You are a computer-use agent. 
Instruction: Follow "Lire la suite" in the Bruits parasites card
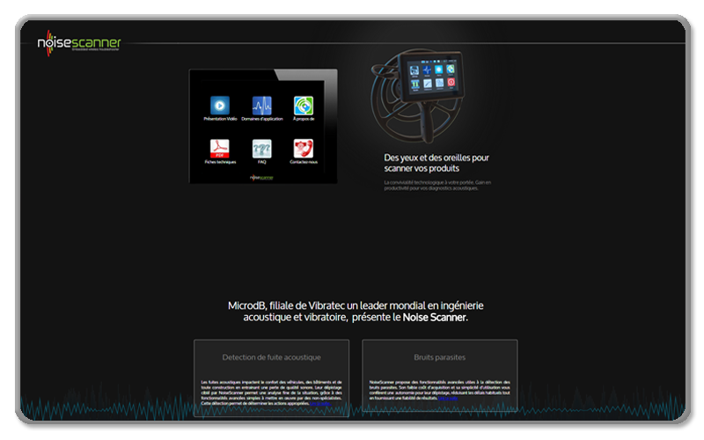(x=448, y=399)
